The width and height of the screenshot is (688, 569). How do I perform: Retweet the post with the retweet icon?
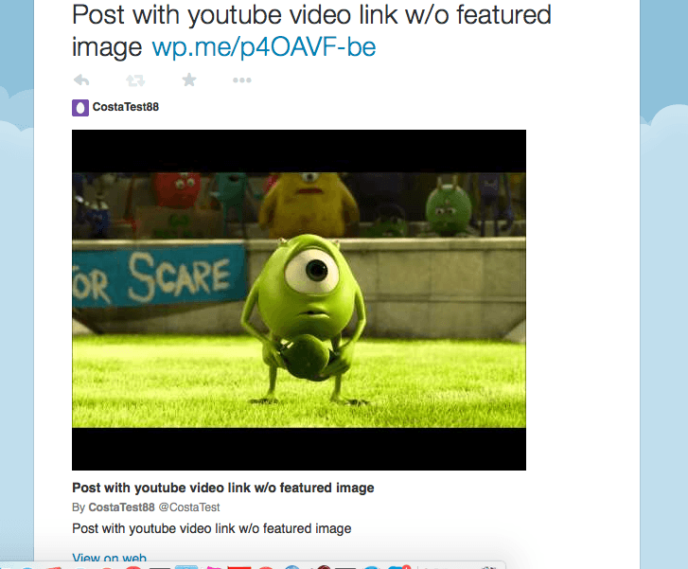[135, 80]
